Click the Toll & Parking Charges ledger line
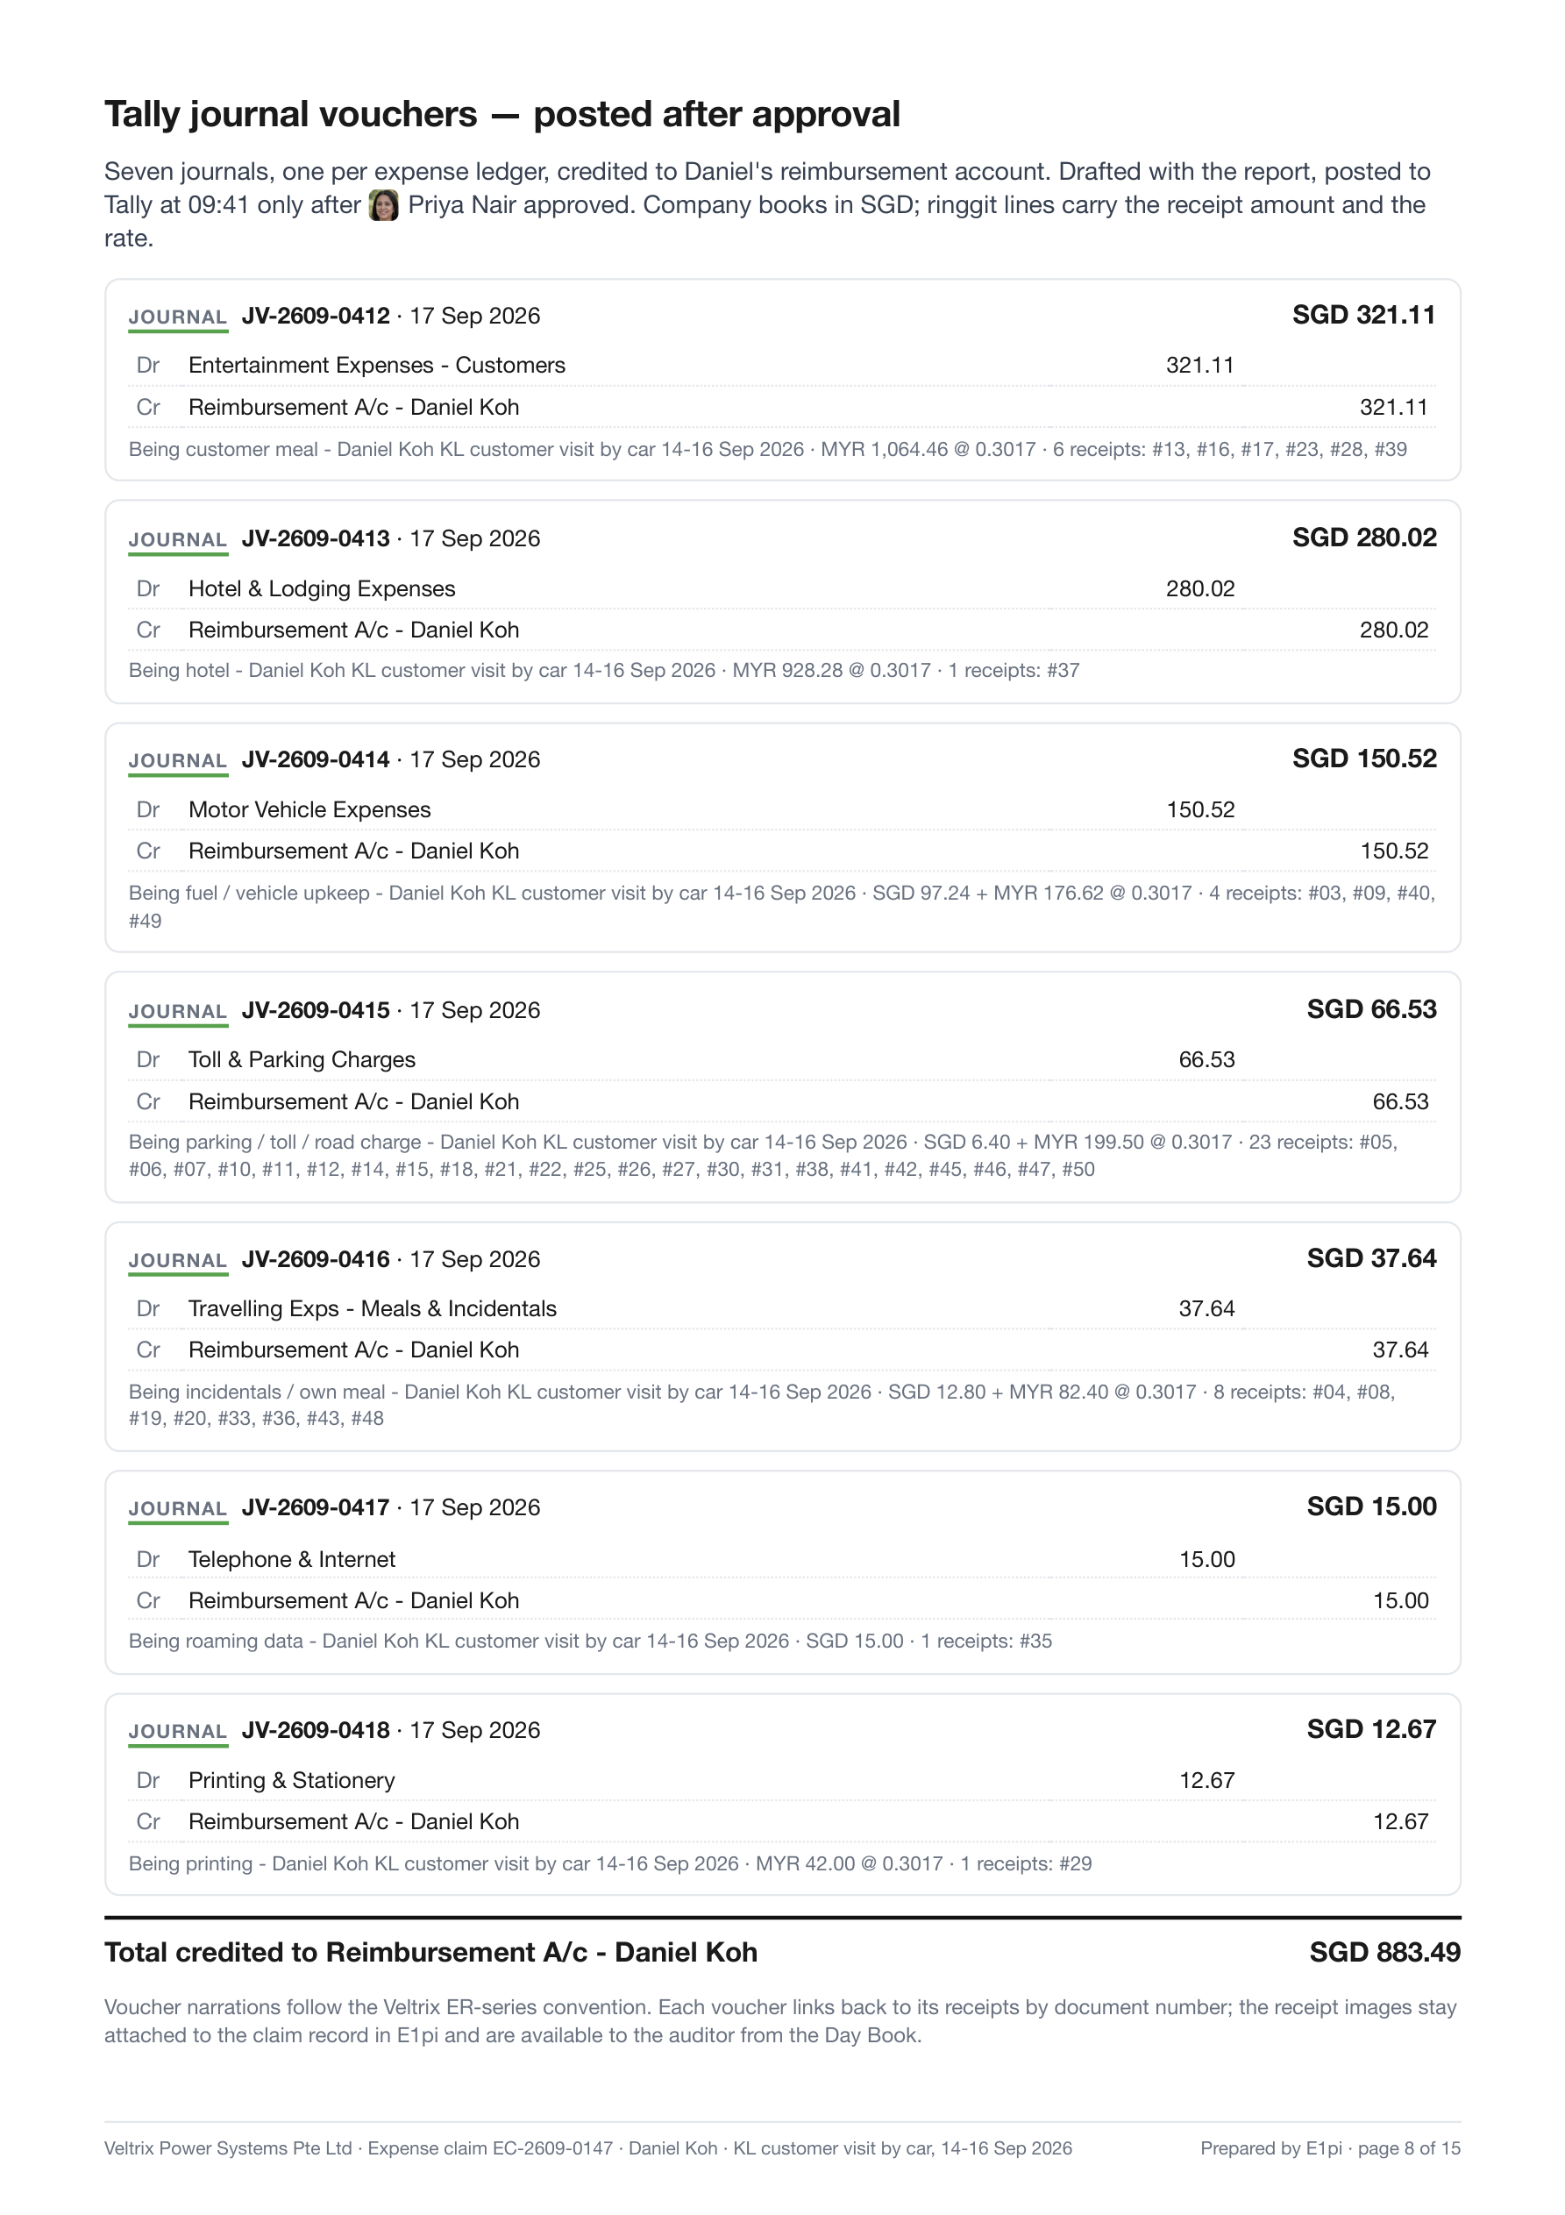Screen dimensions: 1565x2215 tap(781, 1059)
